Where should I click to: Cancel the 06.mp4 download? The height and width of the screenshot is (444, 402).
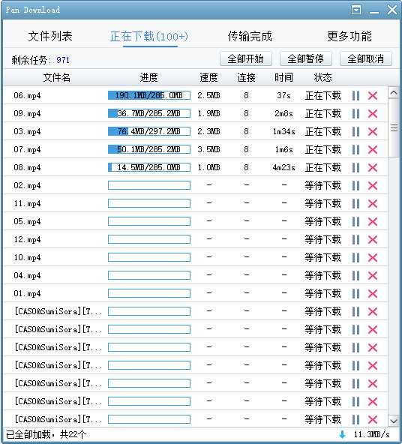(x=373, y=96)
